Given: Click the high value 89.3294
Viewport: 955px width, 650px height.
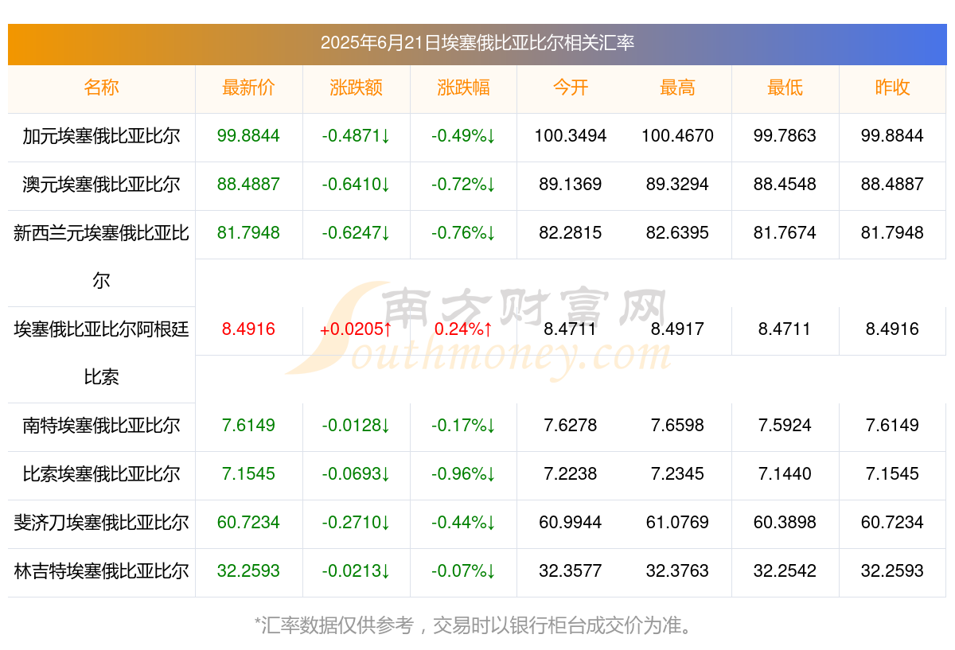Looking at the screenshot, I should click(x=677, y=185).
